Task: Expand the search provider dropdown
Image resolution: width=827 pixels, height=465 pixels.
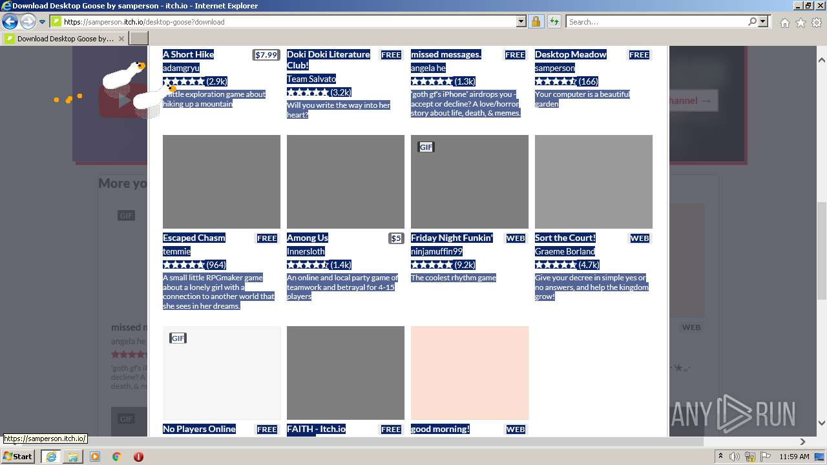Action: tap(763, 21)
